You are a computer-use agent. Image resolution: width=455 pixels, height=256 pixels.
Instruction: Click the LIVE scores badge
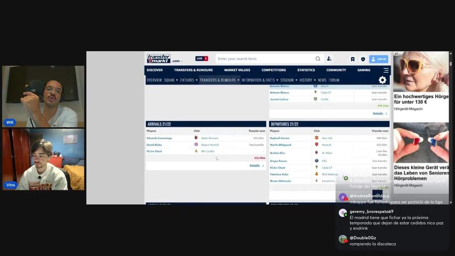202,59
